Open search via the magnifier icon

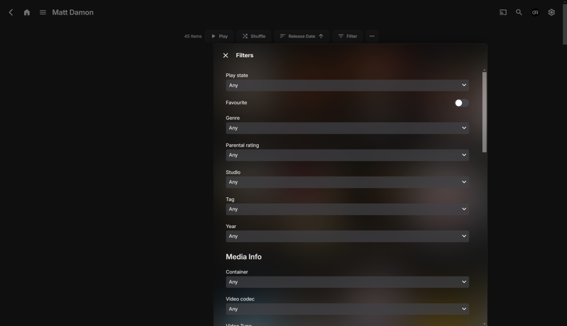[519, 12]
